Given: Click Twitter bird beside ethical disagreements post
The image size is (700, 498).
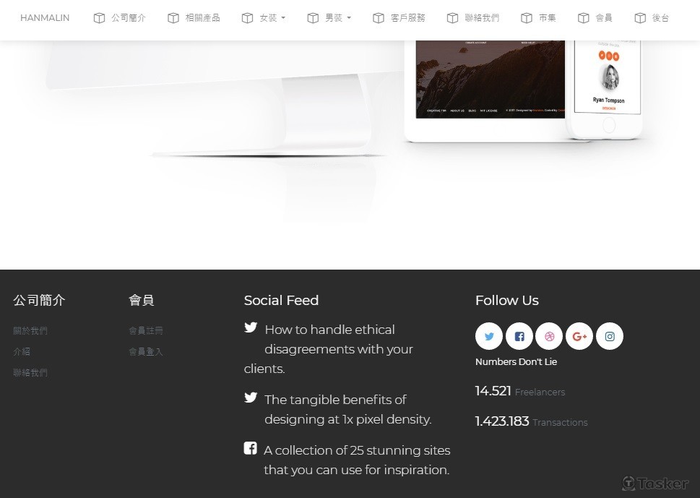Looking at the screenshot, I should (251, 327).
